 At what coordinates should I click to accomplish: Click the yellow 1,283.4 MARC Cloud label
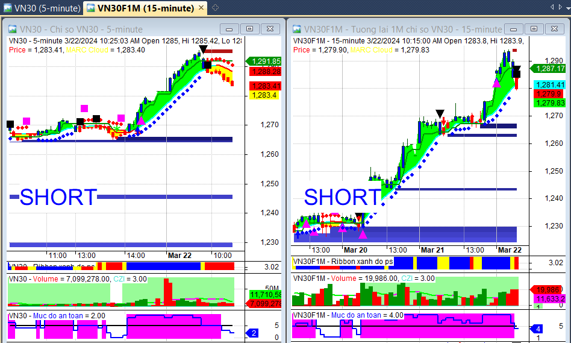pos(264,95)
